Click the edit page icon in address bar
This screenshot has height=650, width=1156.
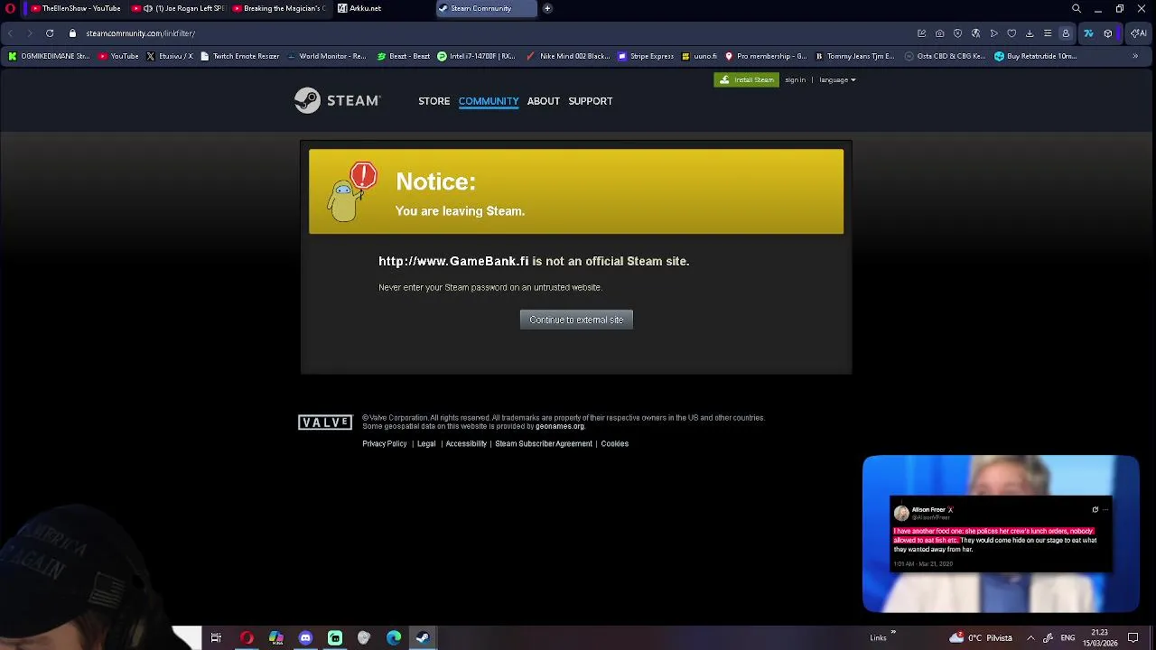tap(921, 33)
